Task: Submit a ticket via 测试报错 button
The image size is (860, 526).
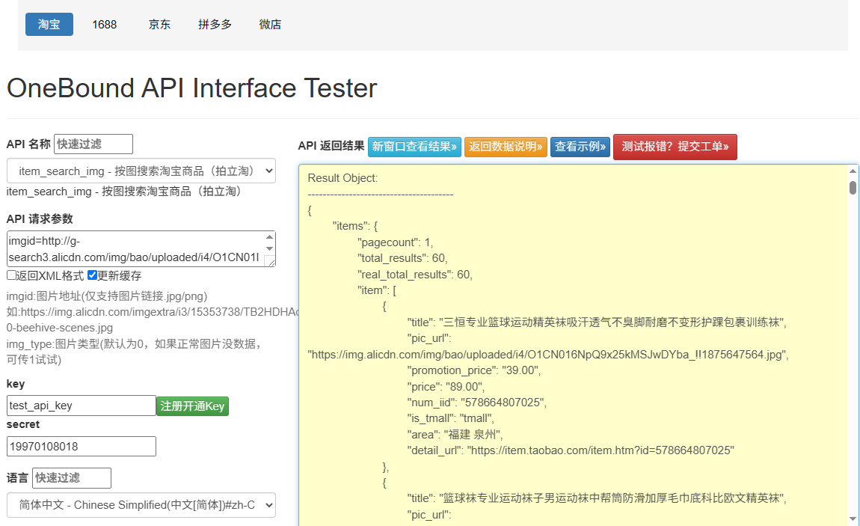Action: point(675,147)
